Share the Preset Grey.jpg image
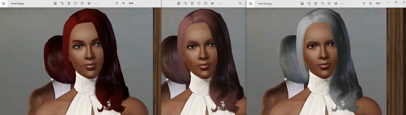 (x=336, y=3)
